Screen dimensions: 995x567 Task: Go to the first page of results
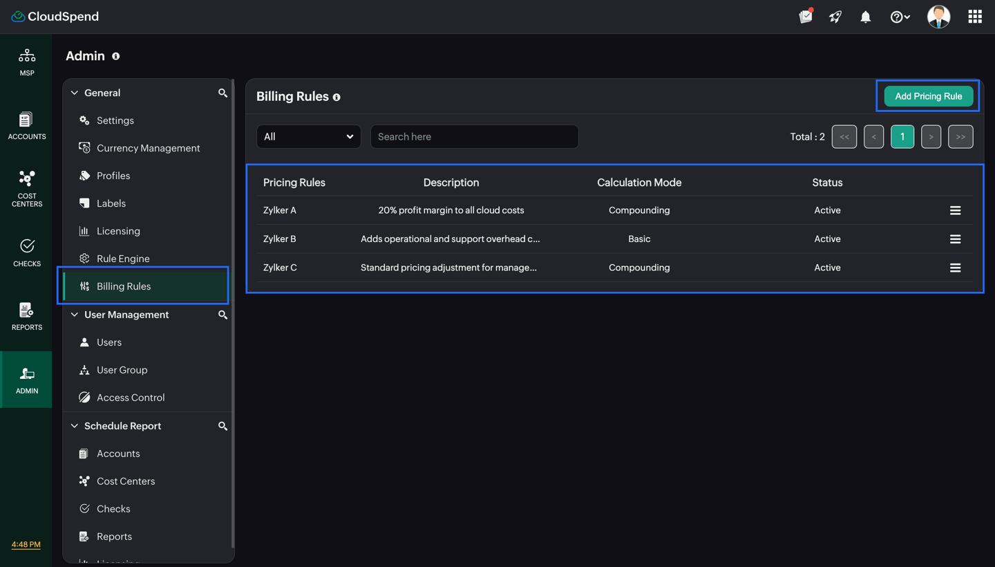click(x=844, y=137)
